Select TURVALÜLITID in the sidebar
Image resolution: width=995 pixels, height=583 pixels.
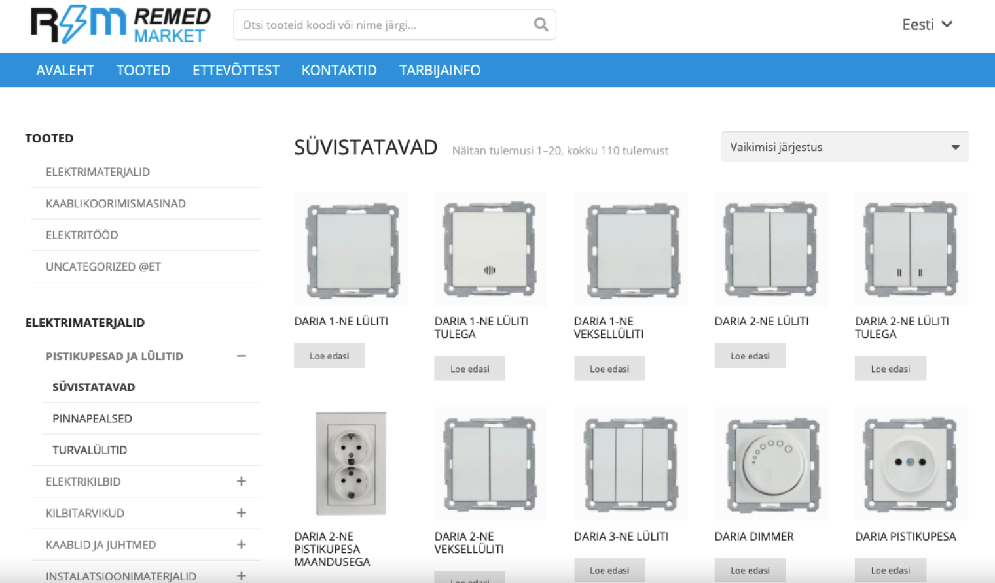click(x=89, y=450)
